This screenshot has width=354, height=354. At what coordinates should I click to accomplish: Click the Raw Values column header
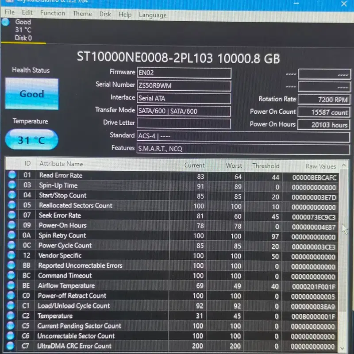tap(320, 166)
